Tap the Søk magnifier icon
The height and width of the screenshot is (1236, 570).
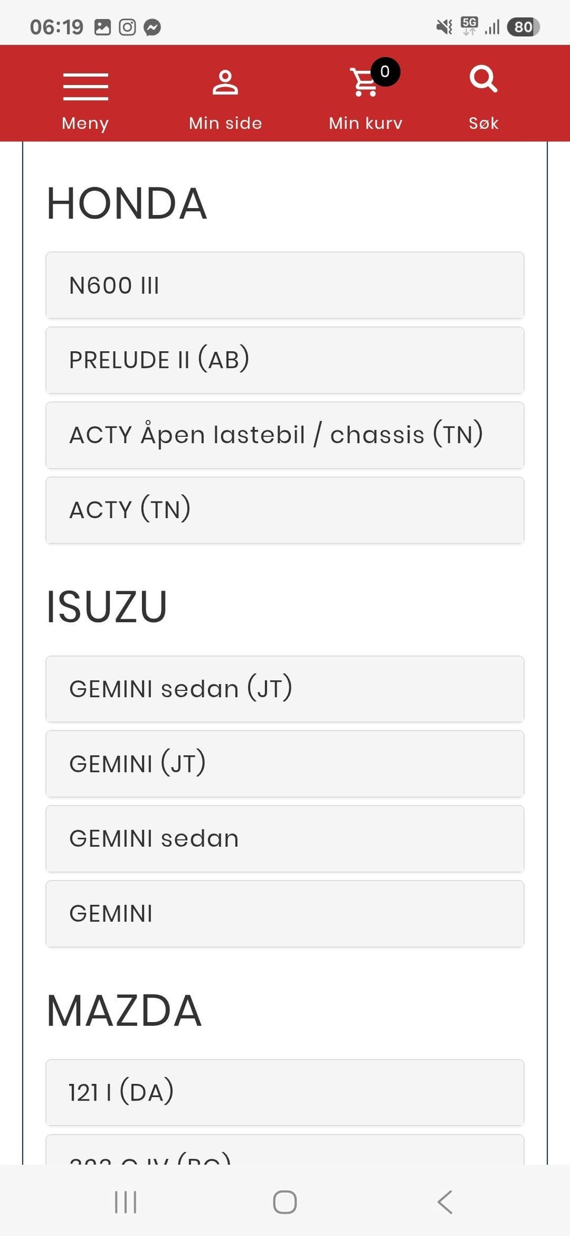coord(483,80)
